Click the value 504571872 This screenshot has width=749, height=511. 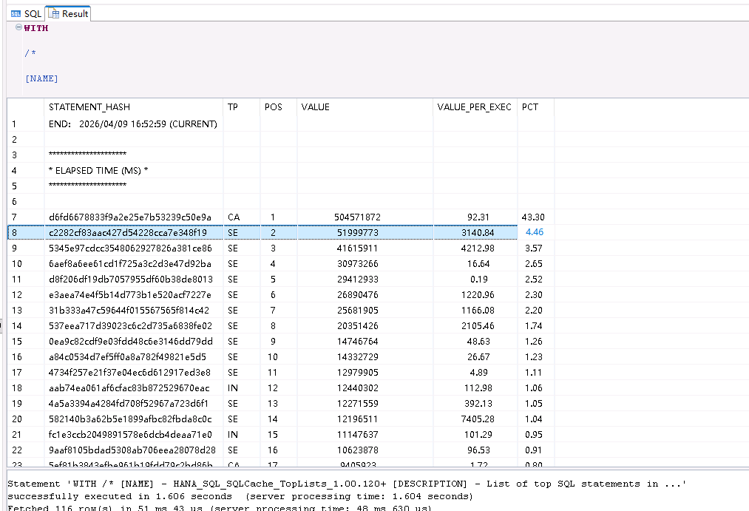point(357,217)
